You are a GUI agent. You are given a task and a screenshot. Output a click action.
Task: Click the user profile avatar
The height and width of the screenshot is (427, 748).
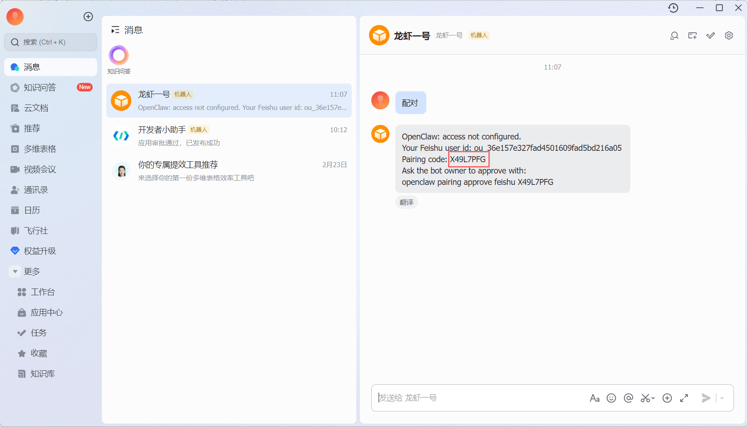[x=15, y=17]
